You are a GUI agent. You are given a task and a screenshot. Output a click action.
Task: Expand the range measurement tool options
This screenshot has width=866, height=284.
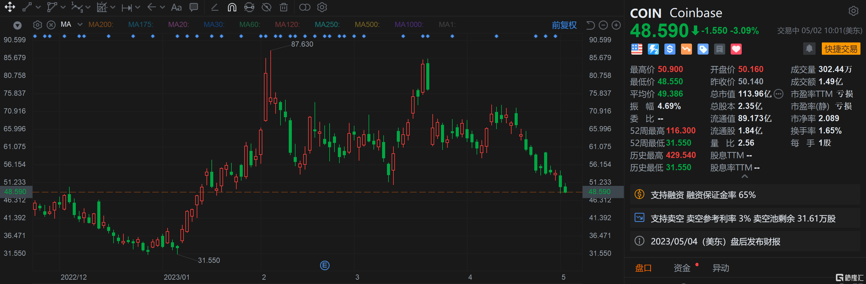[137, 7]
